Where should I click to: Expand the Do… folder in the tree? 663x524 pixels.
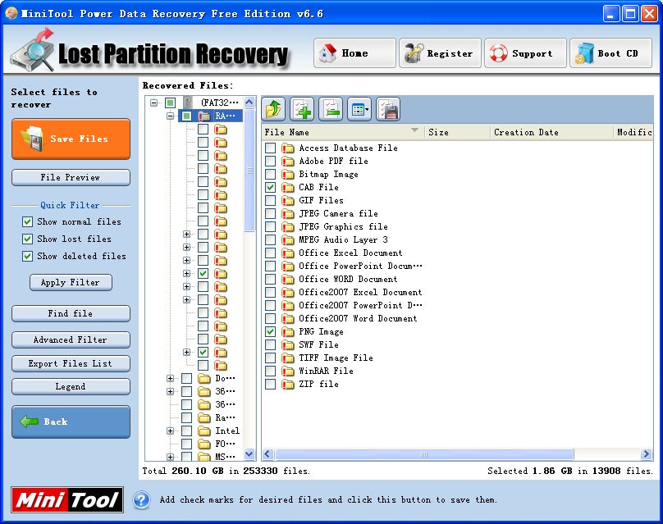tap(170, 378)
